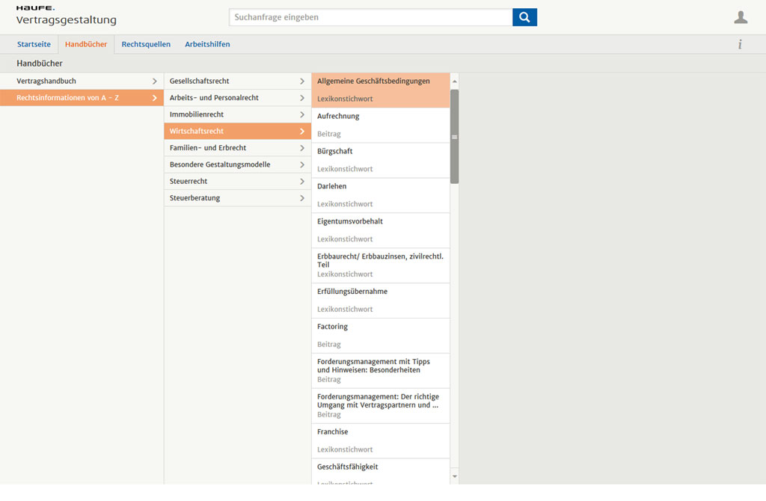Screen dimensions: 766x501
Task: Open the Eigentumsvorbehalt entry
Action: click(x=381, y=230)
